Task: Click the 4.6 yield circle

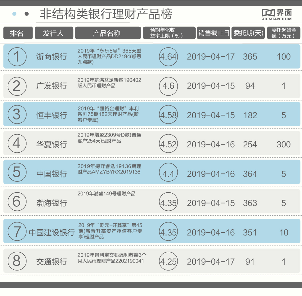Action: point(168,86)
